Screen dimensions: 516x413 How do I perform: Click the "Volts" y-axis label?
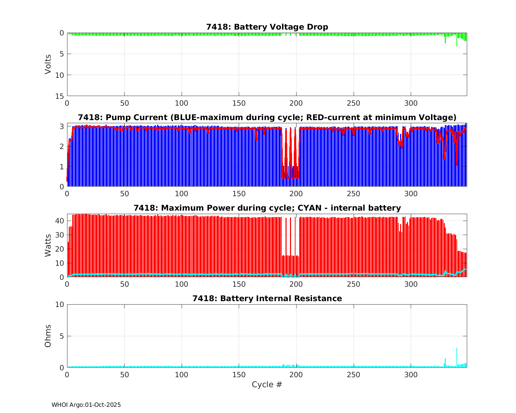(48, 64)
